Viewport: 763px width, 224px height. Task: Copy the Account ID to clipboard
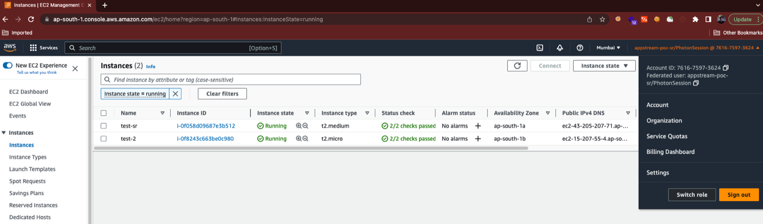725,68
